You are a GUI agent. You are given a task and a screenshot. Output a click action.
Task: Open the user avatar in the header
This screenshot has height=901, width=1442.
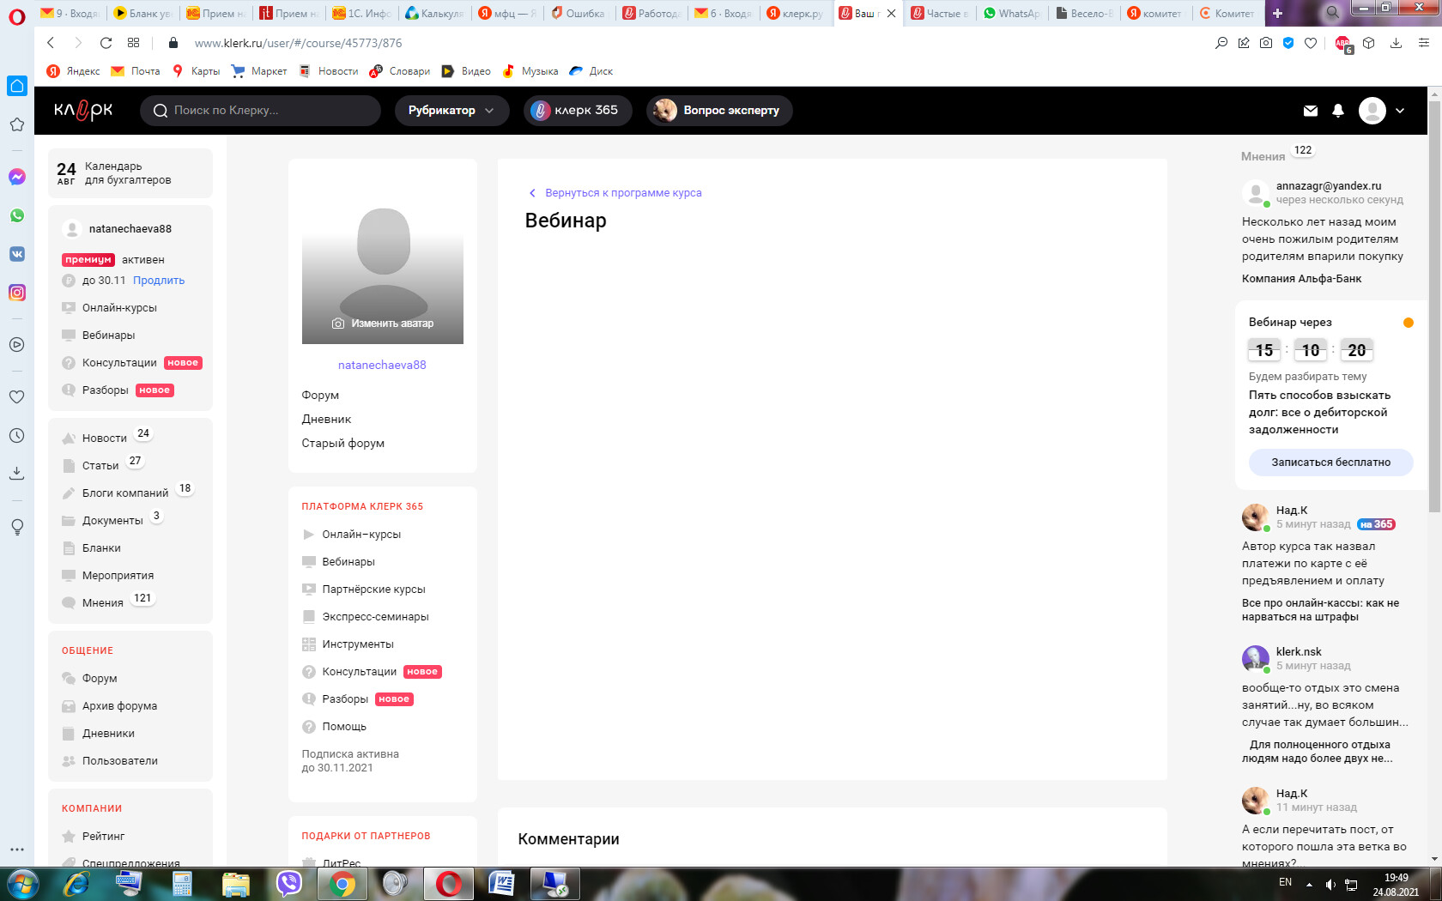tap(1372, 111)
